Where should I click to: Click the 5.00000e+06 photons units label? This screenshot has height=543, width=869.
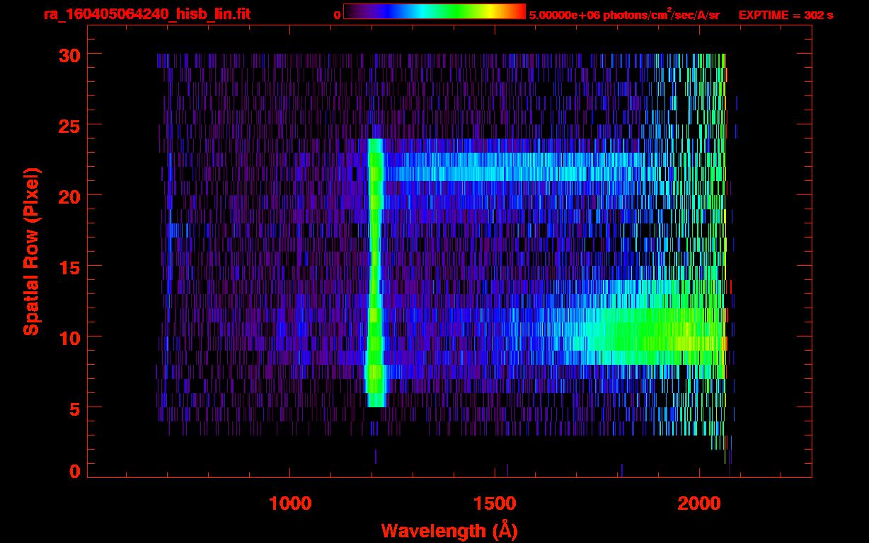click(x=624, y=15)
